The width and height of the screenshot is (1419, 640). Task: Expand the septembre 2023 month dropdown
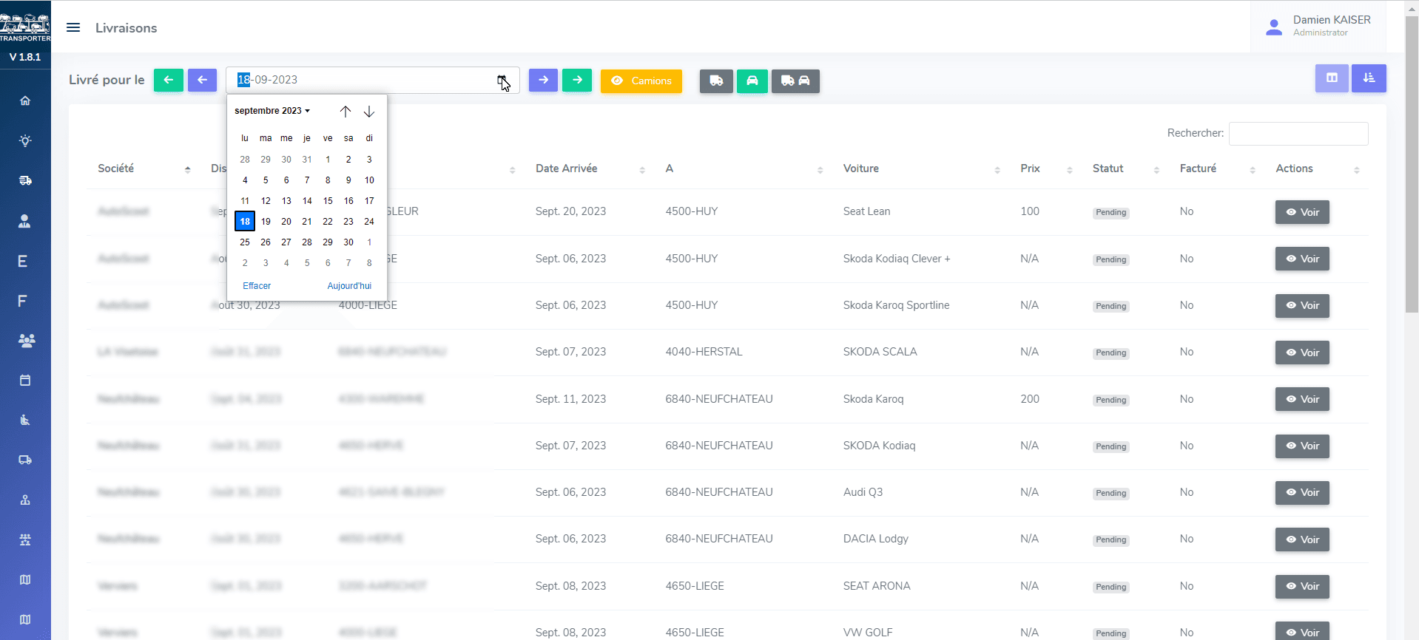click(272, 111)
